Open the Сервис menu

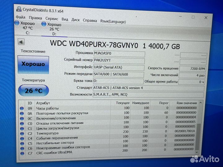(x=52, y=19)
